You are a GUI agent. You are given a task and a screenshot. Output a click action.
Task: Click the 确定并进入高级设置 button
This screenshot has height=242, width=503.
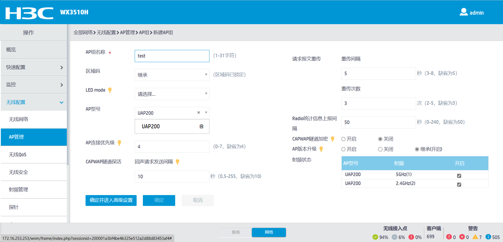(x=111, y=200)
